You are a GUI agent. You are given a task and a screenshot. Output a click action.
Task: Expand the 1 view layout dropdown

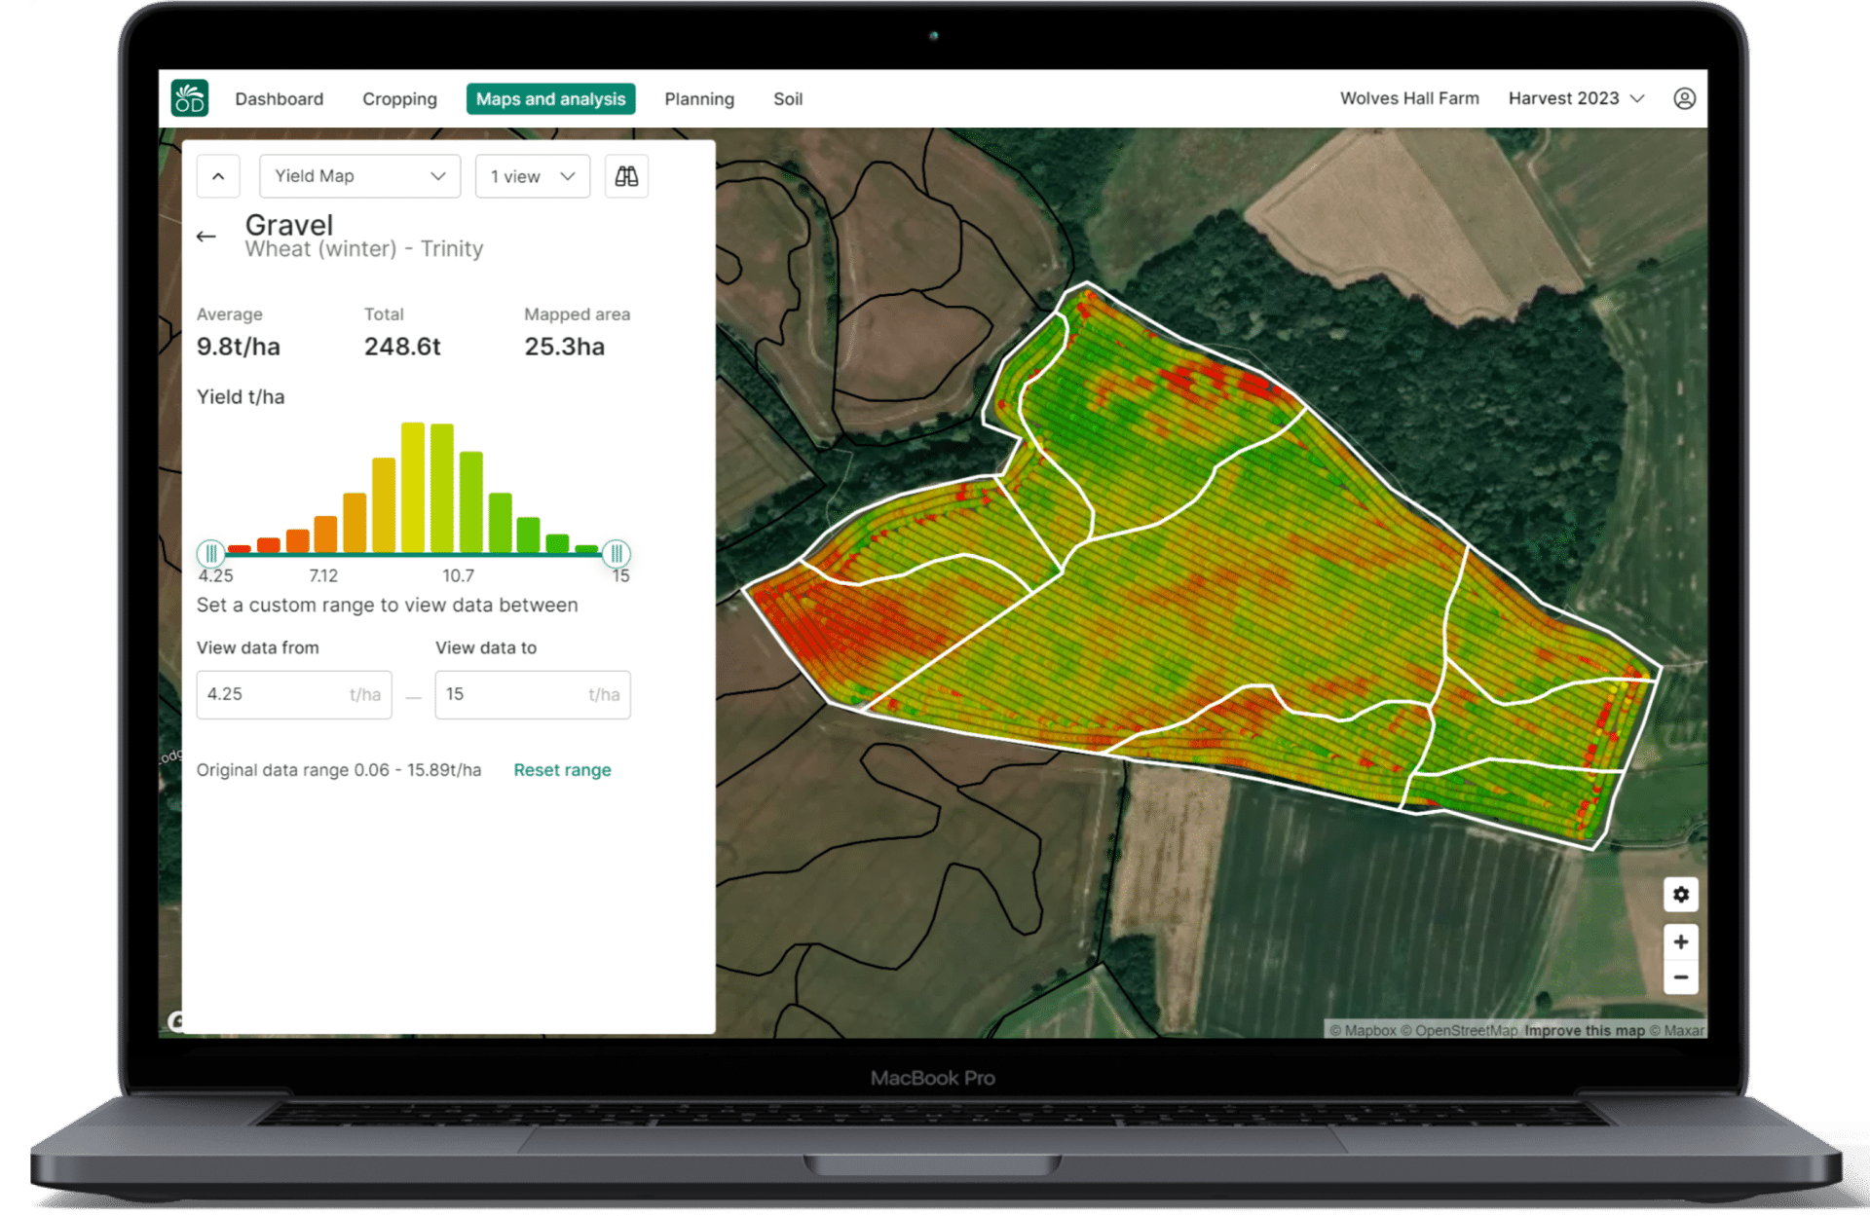coord(530,174)
